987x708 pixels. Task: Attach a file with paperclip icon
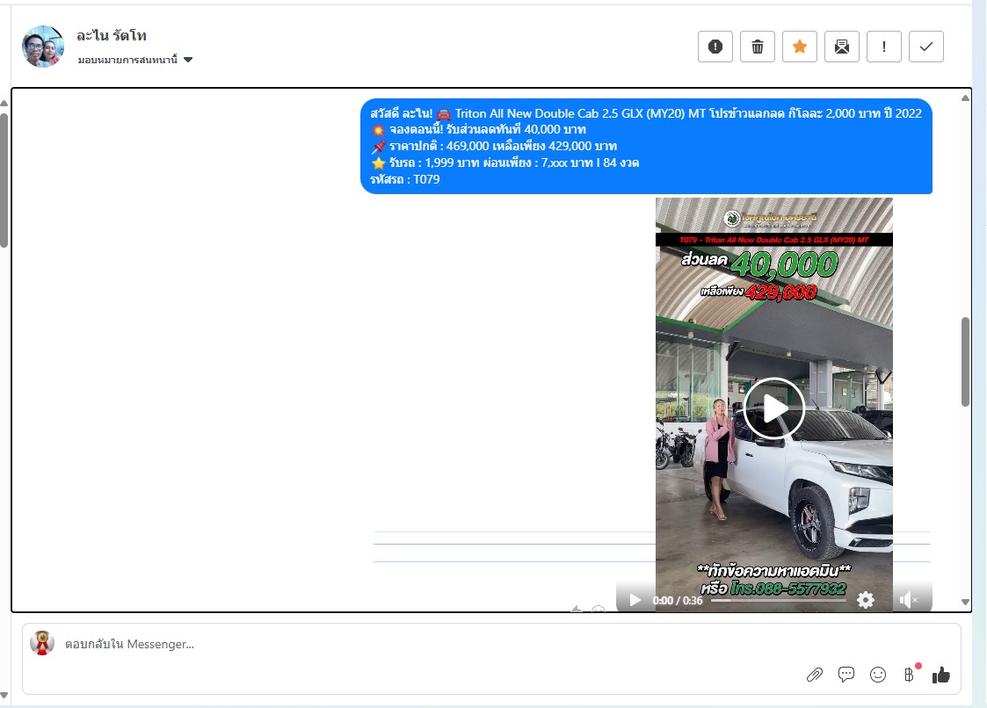(x=815, y=675)
